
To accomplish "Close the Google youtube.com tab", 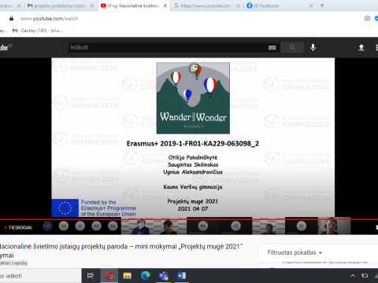I will pyautogui.click(x=238, y=6).
